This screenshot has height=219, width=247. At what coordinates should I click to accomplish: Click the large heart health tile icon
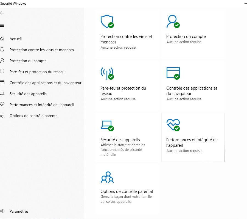pos(173,125)
